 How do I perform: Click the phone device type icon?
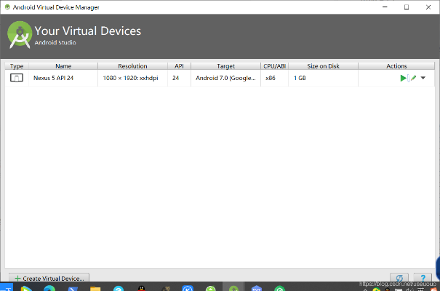pyautogui.click(x=17, y=78)
